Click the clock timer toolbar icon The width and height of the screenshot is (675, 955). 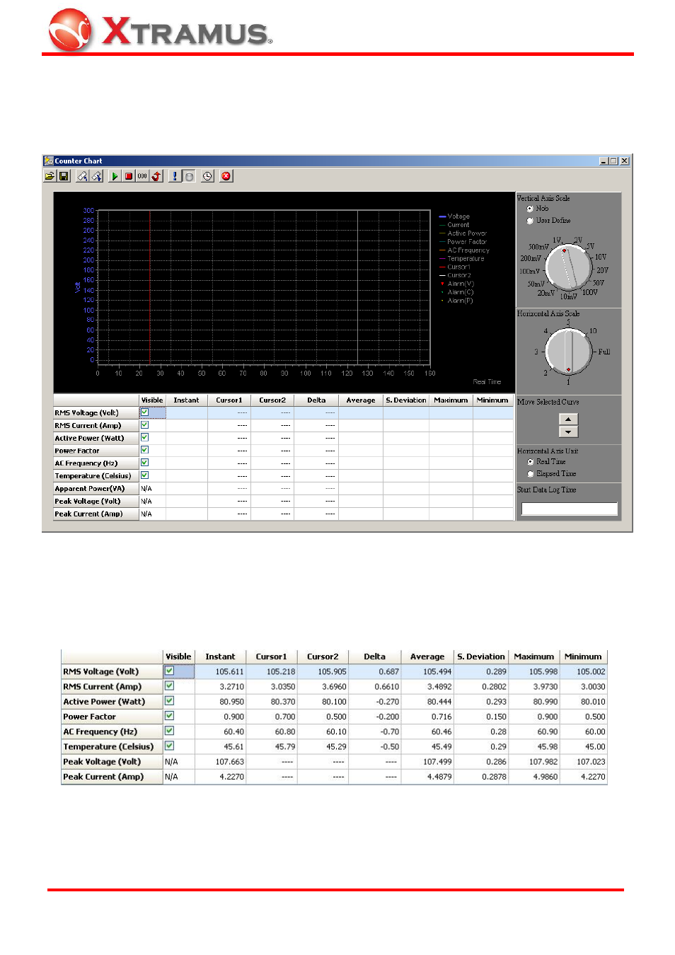(207, 176)
